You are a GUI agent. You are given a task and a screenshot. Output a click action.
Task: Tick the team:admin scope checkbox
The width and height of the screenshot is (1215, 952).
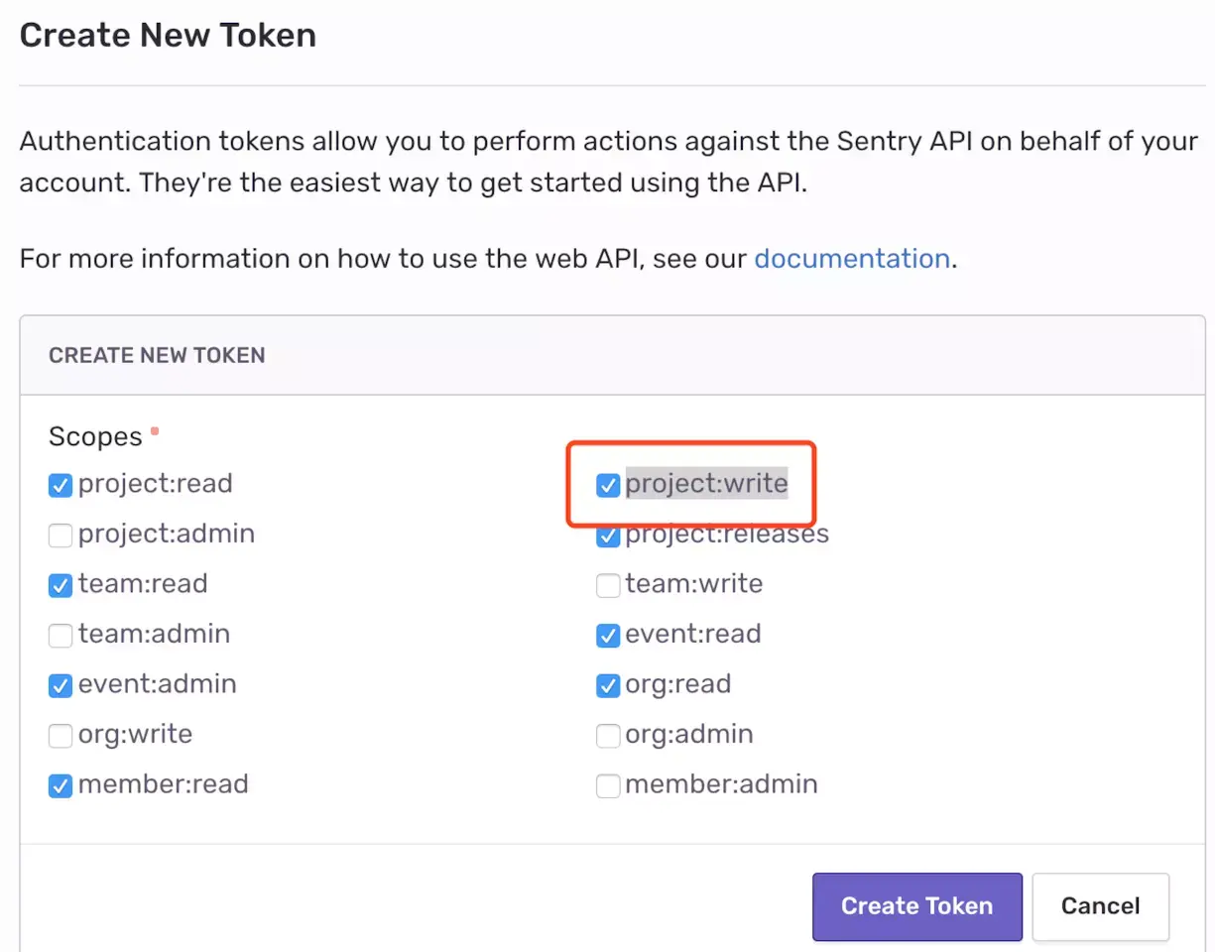[x=61, y=636]
